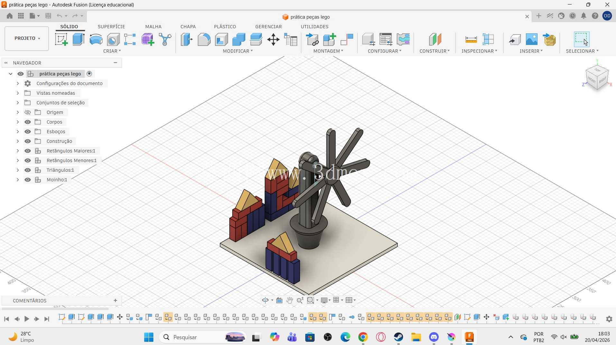The height and width of the screenshot is (345, 616).
Task: Show the hidden Origem folder
Action: pyautogui.click(x=28, y=112)
